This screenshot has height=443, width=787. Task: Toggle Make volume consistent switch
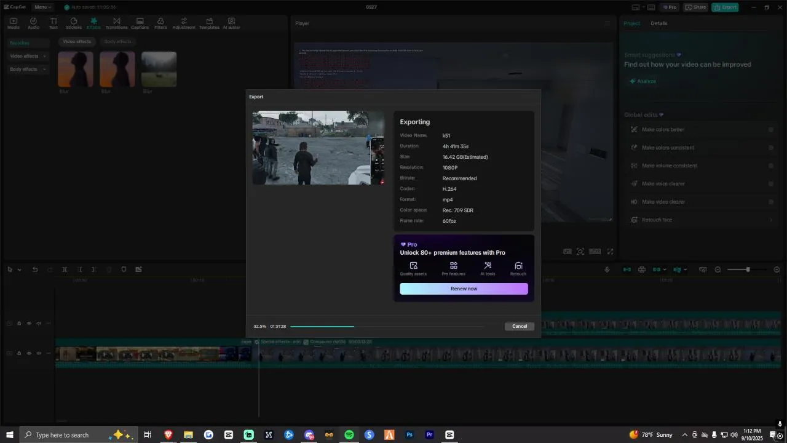tap(770, 166)
